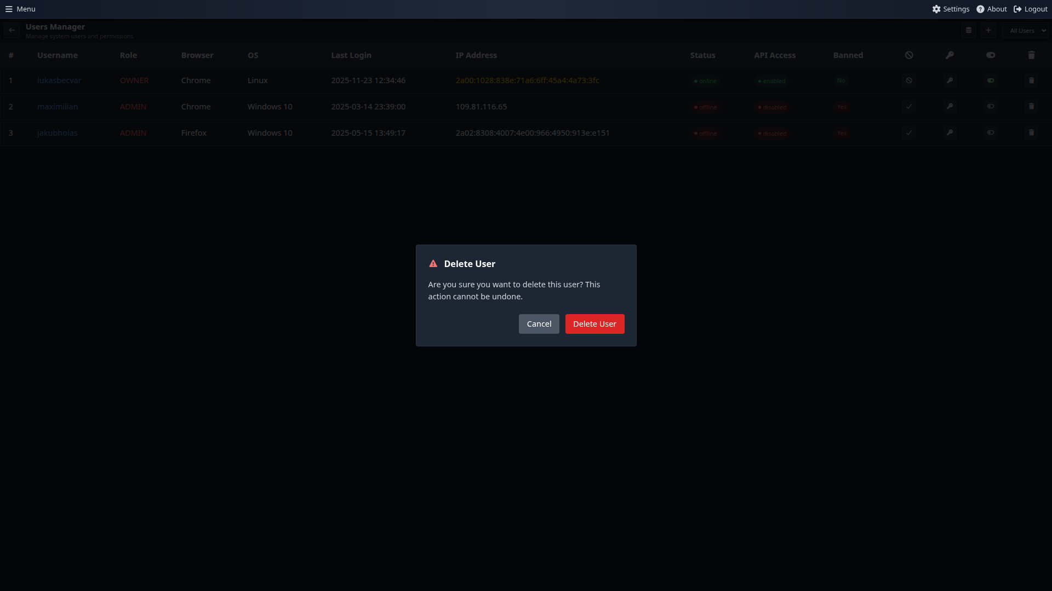Open the lukasbecvar username link
The width and height of the screenshot is (1052, 591).
(59, 80)
